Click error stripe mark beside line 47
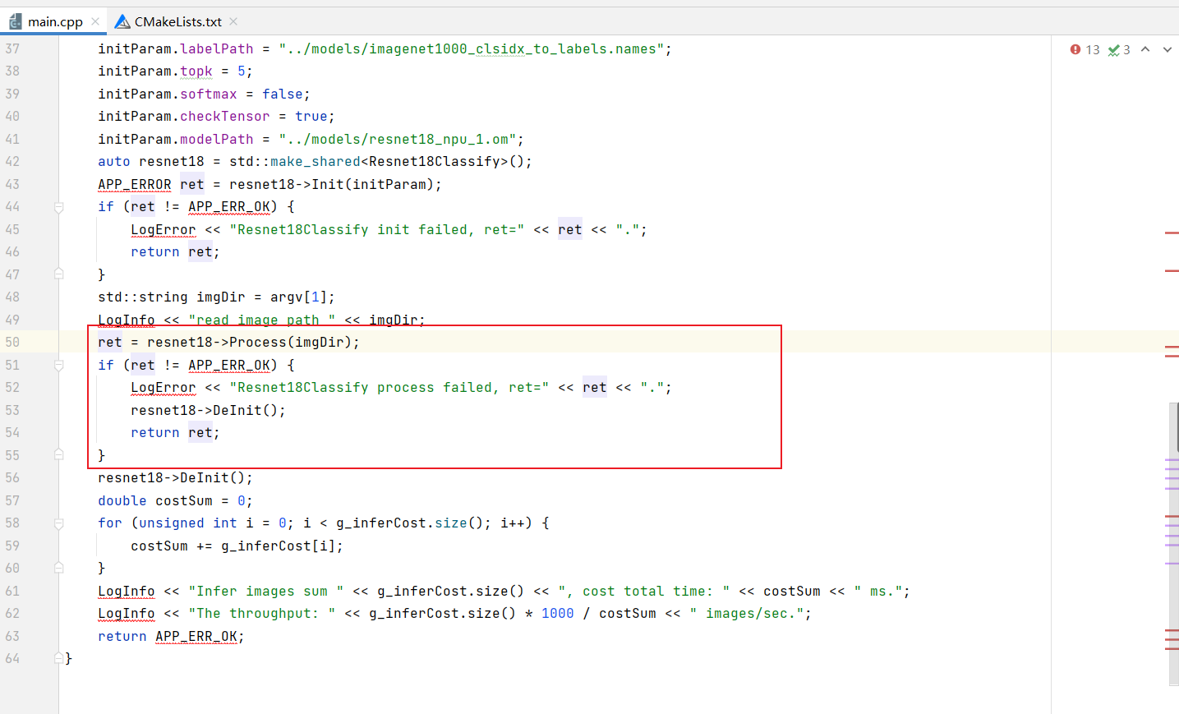Image resolution: width=1179 pixels, height=714 pixels. (1172, 270)
